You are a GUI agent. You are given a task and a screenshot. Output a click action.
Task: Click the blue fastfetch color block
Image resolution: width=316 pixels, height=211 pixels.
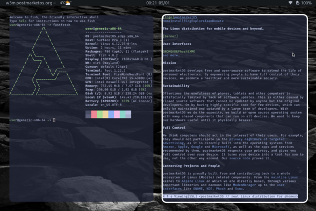111,114
